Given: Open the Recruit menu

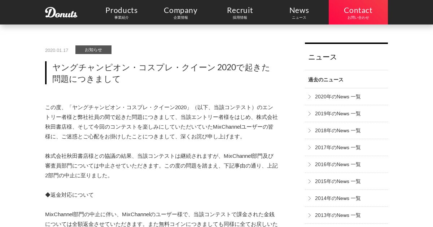Looking at the screenshot, I should (x=240, y=12).
